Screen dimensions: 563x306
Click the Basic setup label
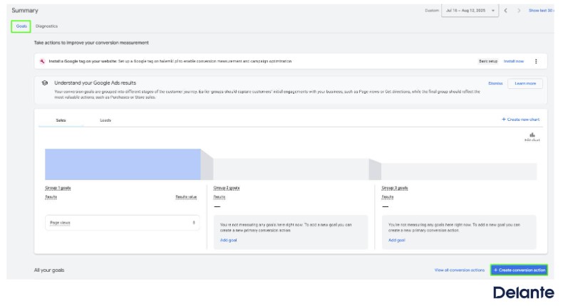point(488,61)
